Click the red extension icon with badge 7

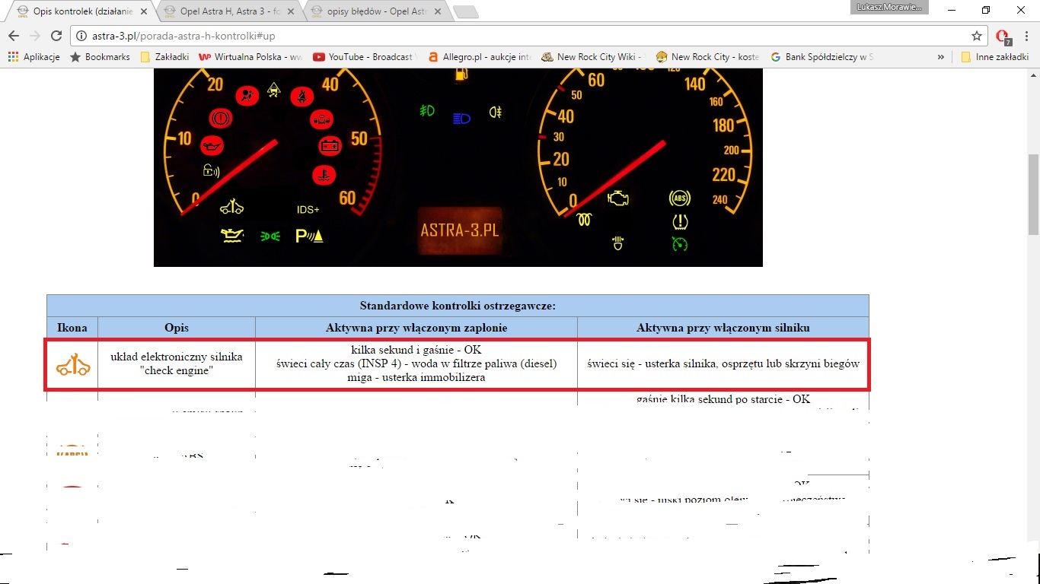click(1003, 36)
